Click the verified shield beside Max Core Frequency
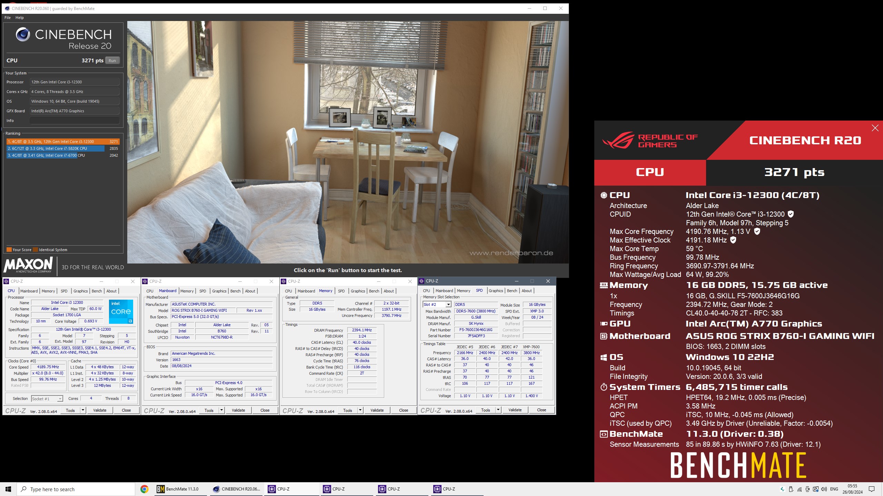Screen dimensions: 883x496 point(757,231)
